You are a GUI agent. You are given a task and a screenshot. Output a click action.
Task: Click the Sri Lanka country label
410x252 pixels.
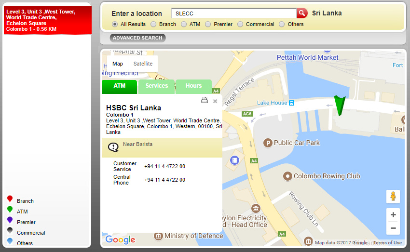coord(327,13)
